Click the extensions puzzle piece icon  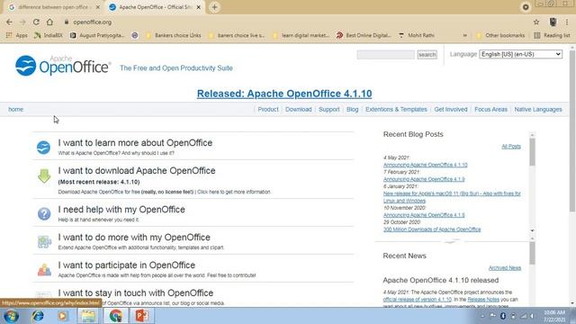44,241
